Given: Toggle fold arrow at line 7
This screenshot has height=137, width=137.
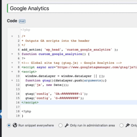Looking at the screenshot, I should [x=12, y=63].
